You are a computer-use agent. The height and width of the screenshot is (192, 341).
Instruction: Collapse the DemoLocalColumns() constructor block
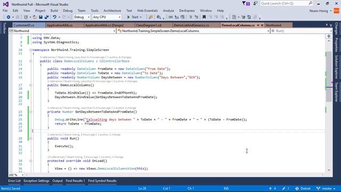coord(31,85)
